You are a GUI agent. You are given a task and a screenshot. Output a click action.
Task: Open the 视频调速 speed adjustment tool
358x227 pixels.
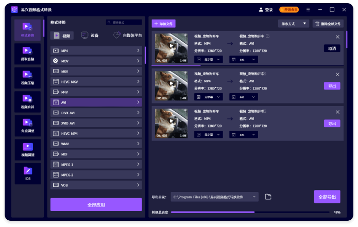(x=28, y=150)
